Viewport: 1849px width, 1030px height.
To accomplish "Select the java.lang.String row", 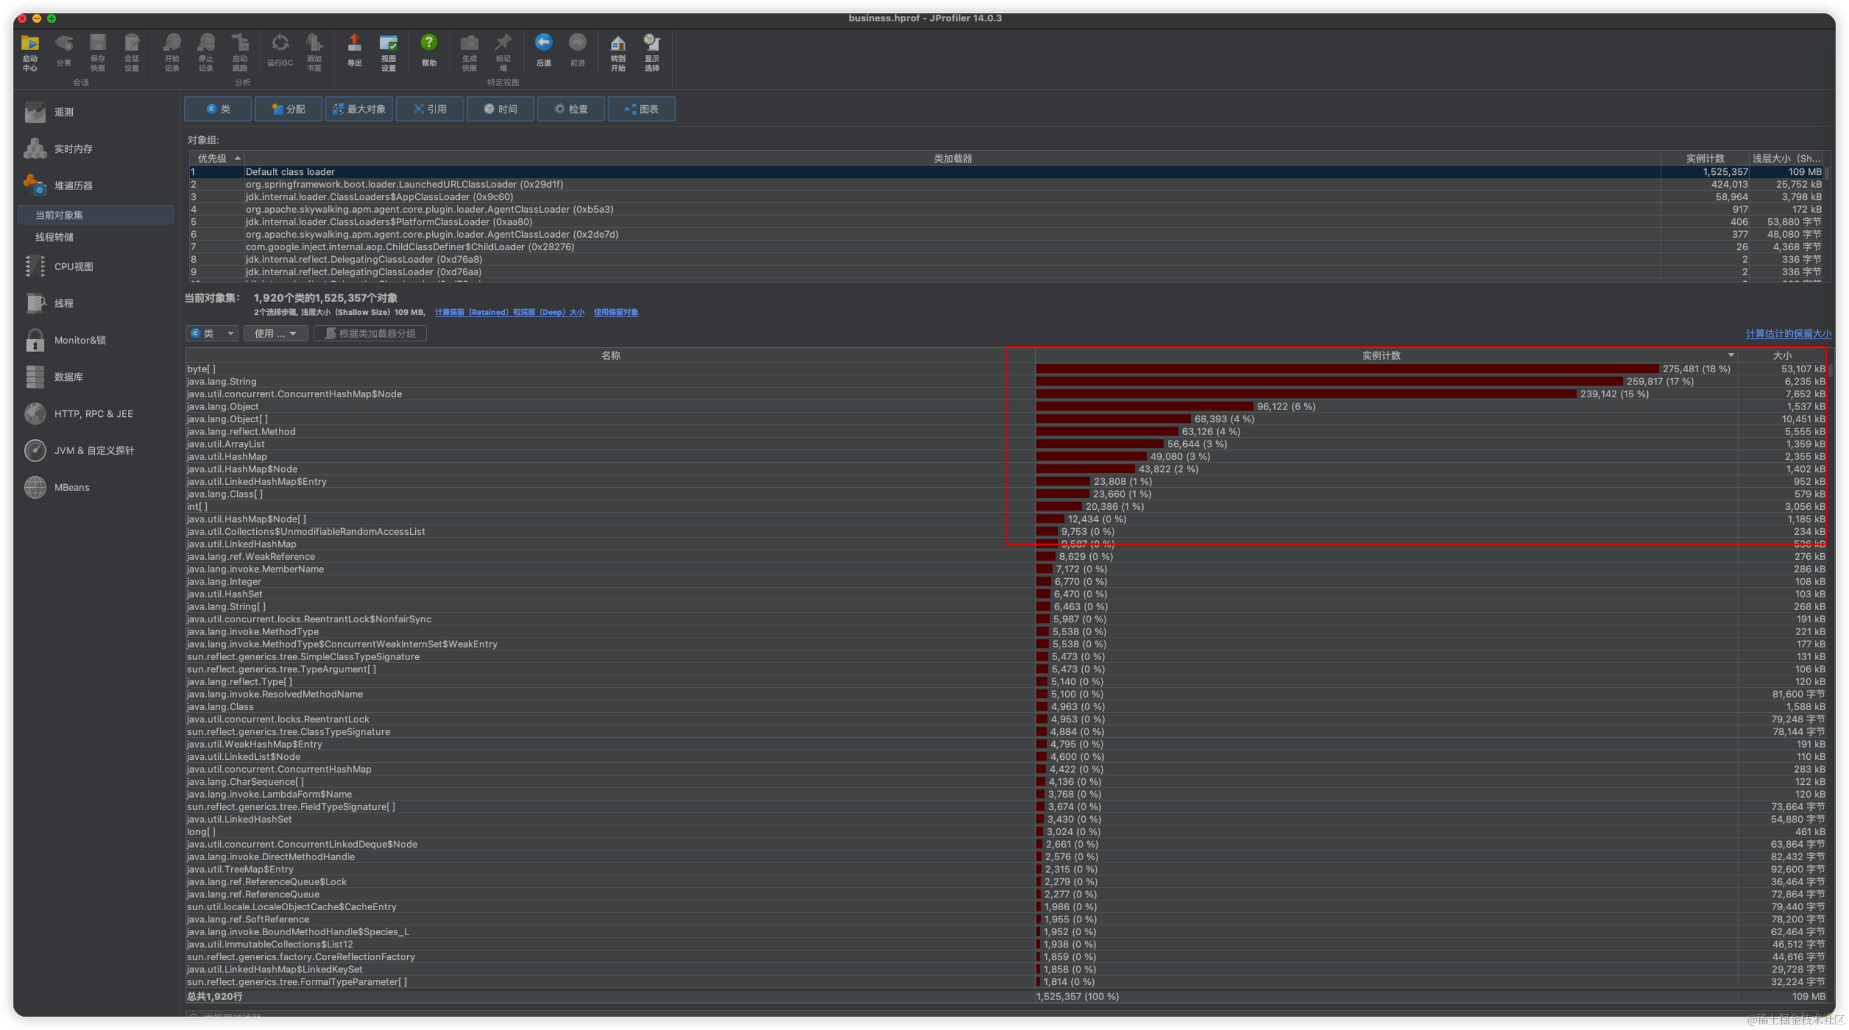I will click(222, 381).
